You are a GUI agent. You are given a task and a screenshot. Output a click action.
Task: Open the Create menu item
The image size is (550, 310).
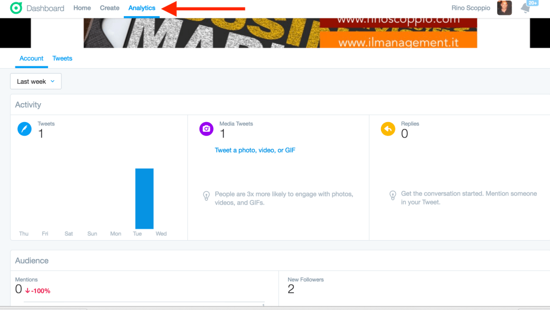(x=109, y=8)
